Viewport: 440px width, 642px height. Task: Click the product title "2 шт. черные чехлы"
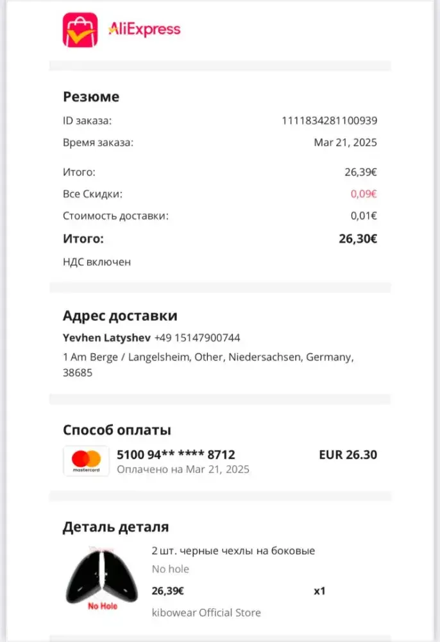pos(233,551)
